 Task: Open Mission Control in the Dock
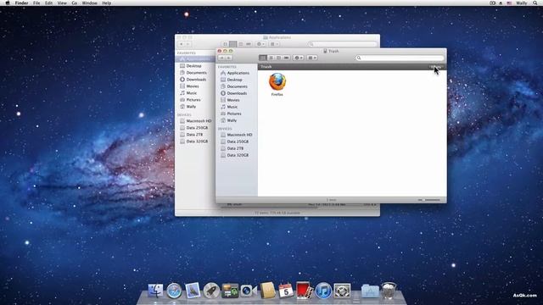(230, 291)
